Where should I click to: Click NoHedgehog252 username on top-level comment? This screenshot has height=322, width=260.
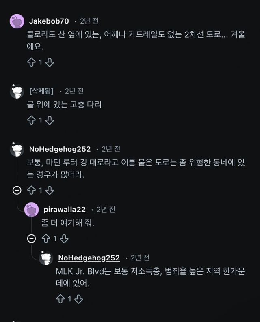click(x=60, y=149)
